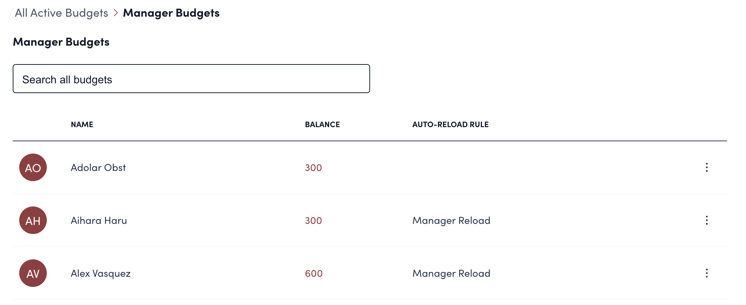Click the AH avatar for Aihara Haru

[x=33, y=220]
